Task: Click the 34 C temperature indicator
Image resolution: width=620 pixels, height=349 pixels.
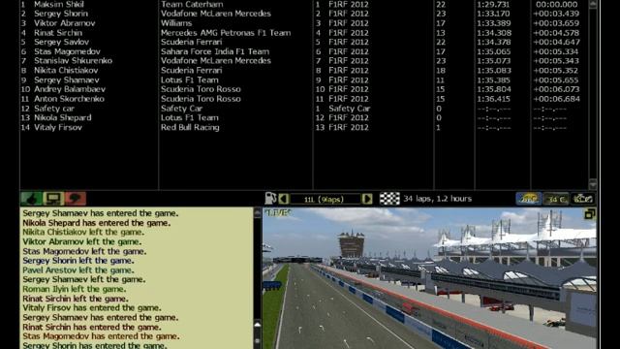Action: pyautogui.click(x=555, y=199)
